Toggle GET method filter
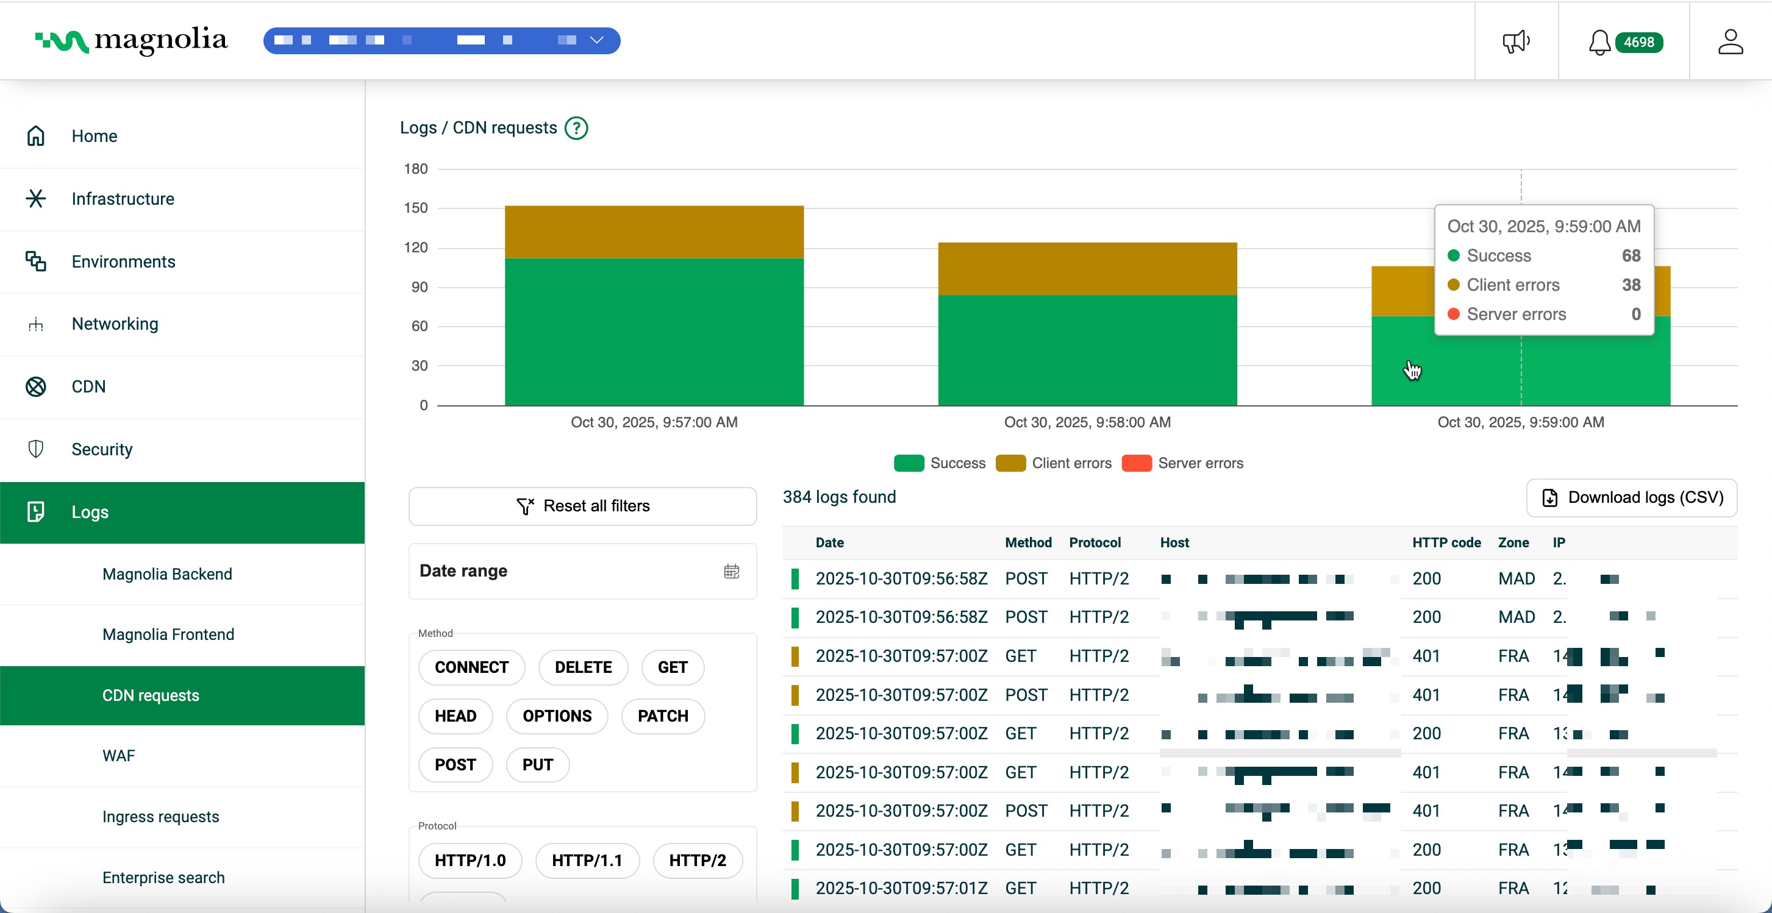Screen dimensions: 1772x913 (x=672, y=667)
